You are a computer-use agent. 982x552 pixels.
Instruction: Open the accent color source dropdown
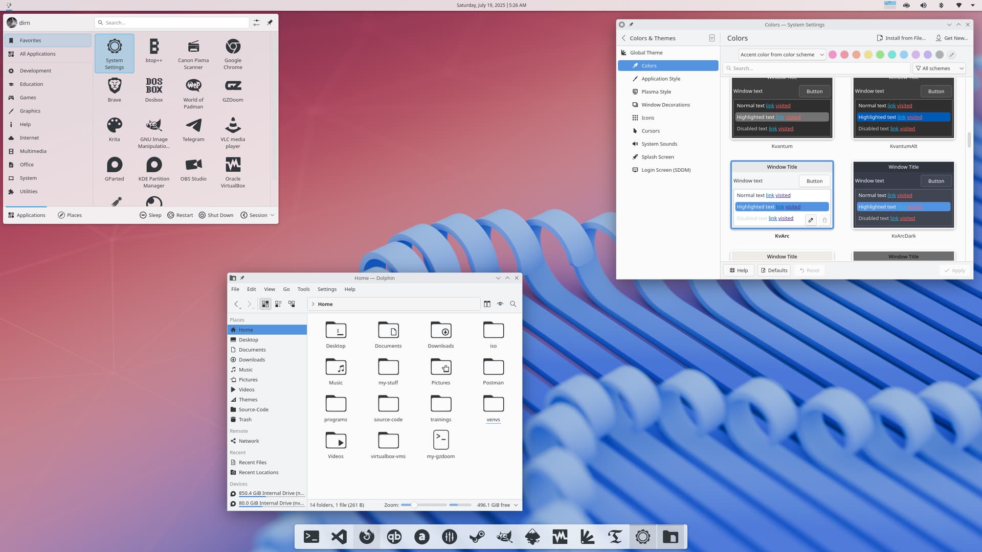pyautogui.click(x=782, y=55)
